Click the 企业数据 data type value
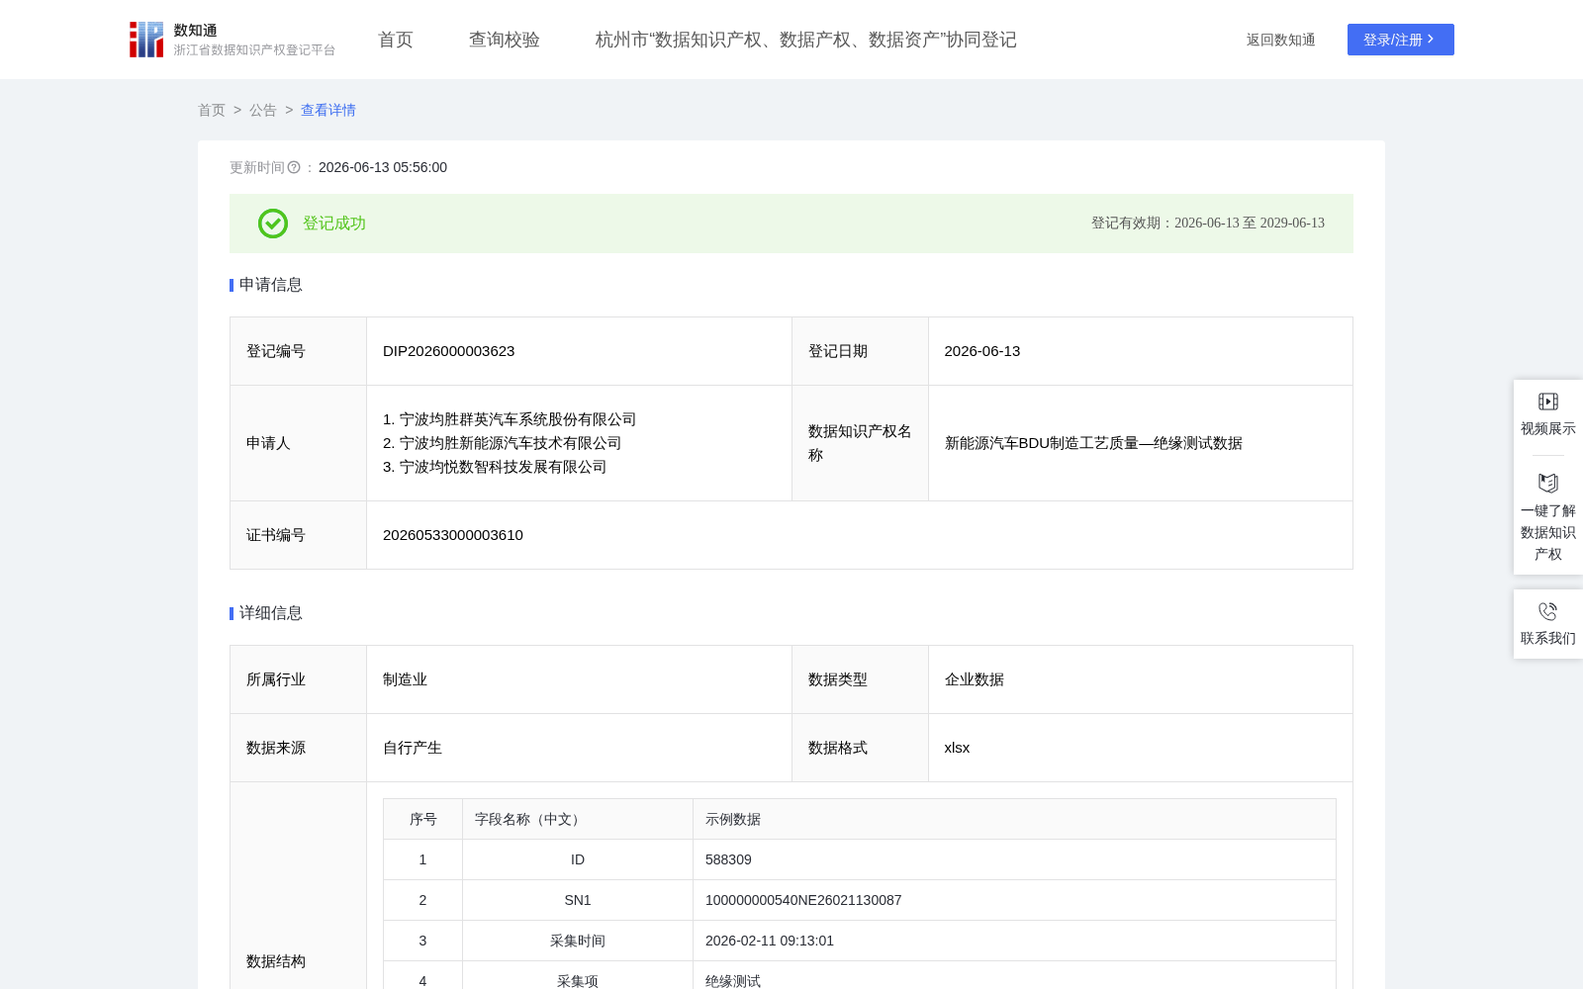This screenshot has width=1583, height=989. click(x=975, y=679)
